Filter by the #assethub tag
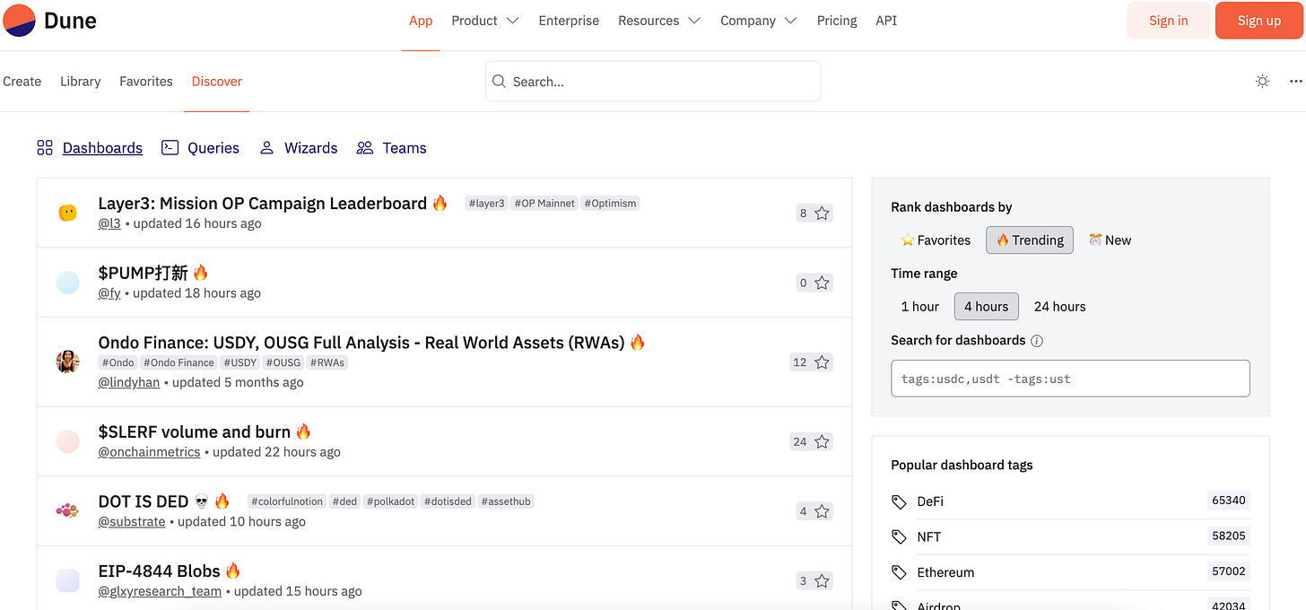The image size is (1306, 610). pyautogui.click(x=506, y=501)
